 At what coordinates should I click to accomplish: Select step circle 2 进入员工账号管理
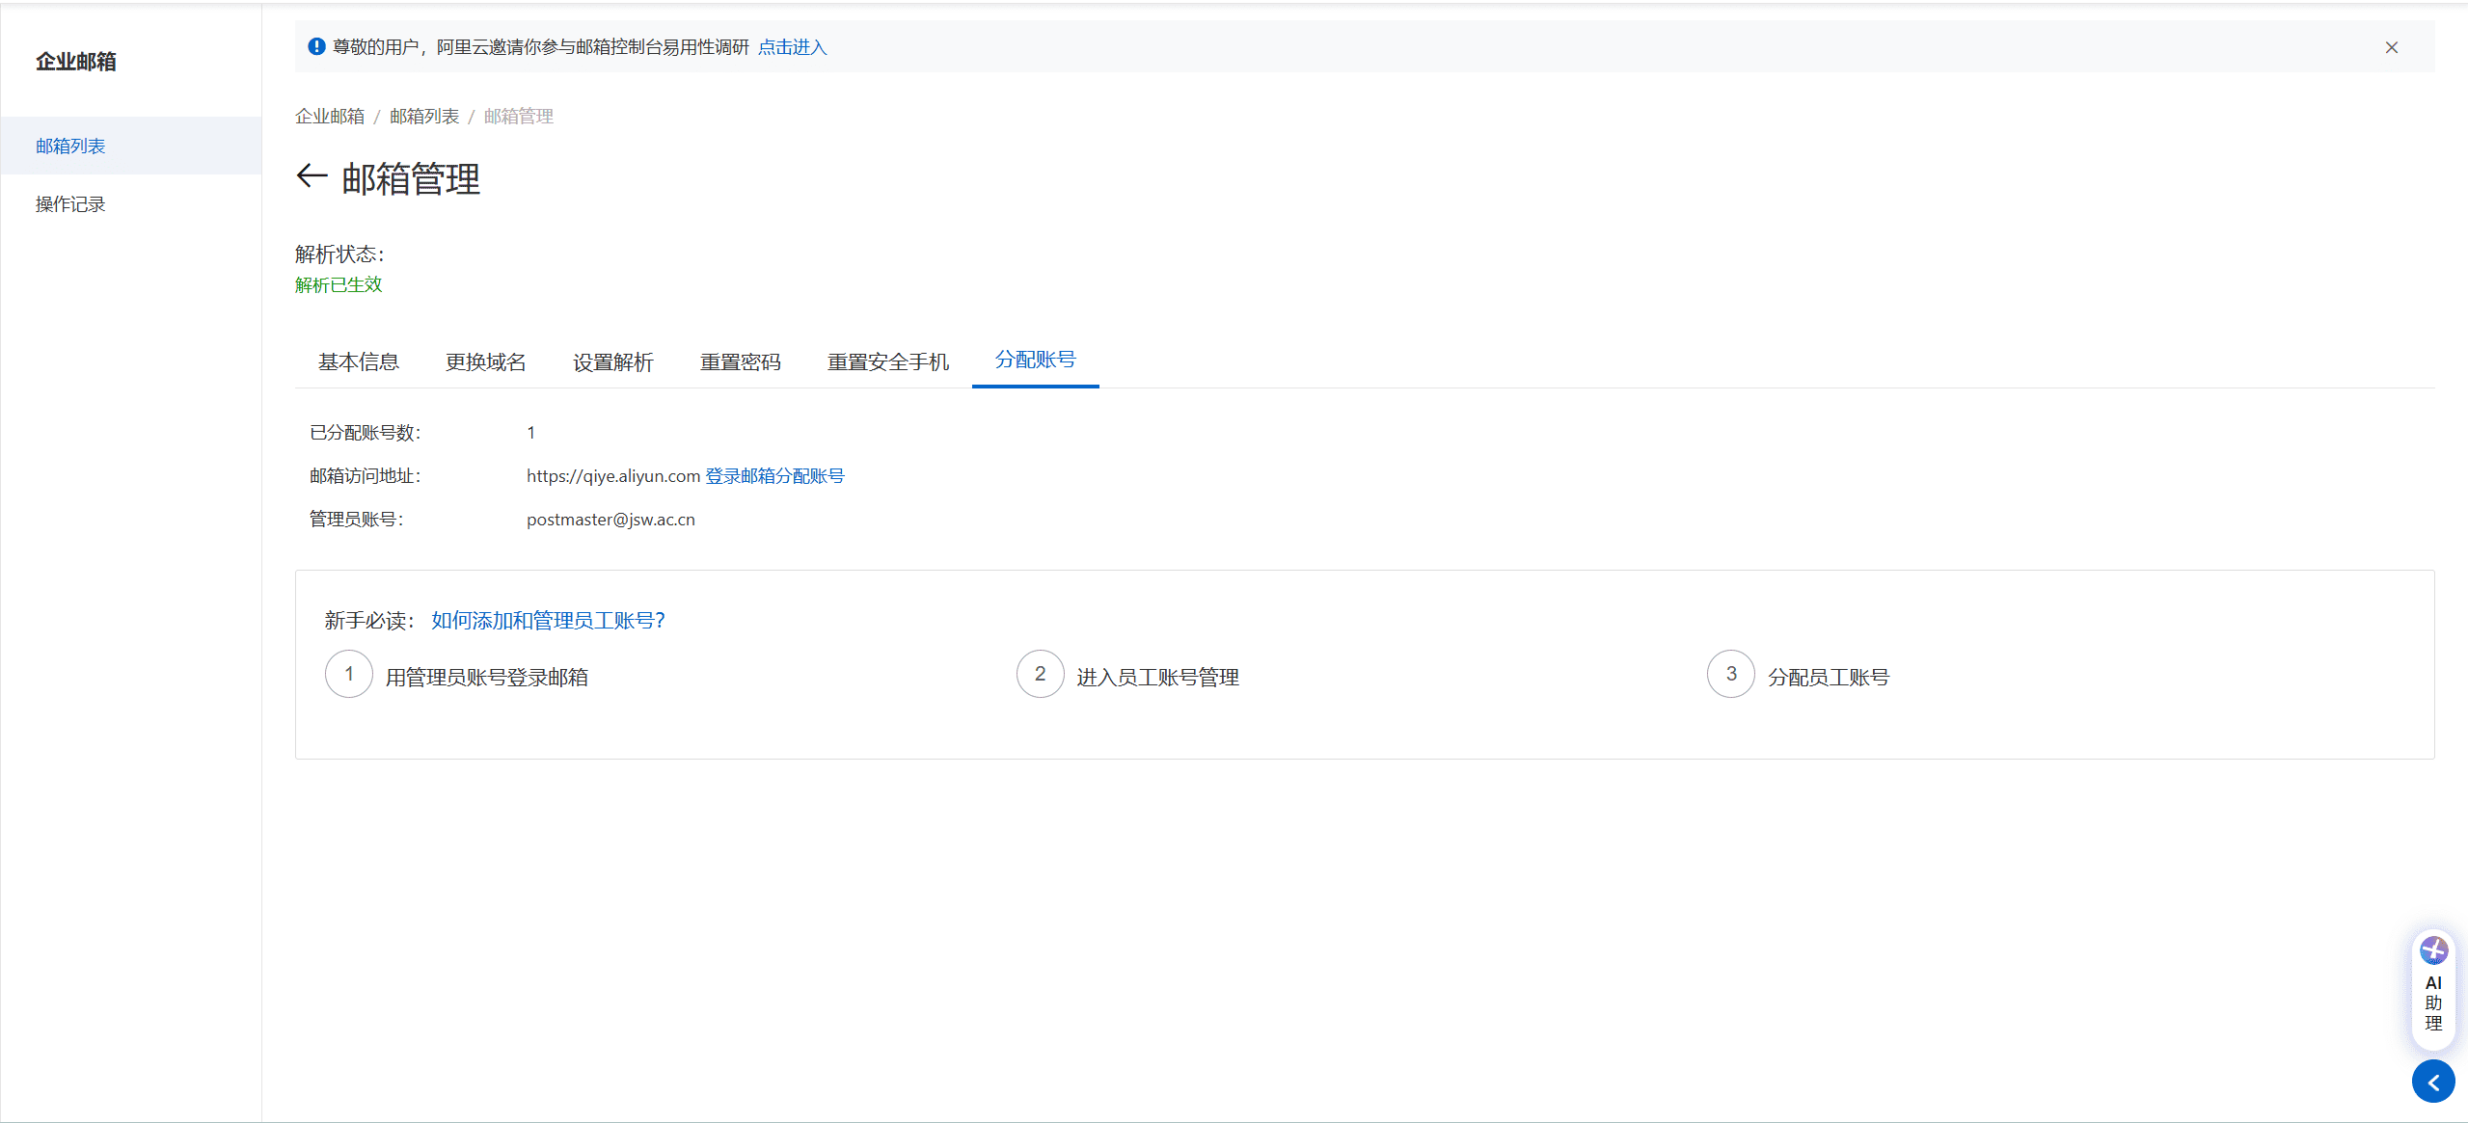pyautogui.click(x=1039, y=674)
